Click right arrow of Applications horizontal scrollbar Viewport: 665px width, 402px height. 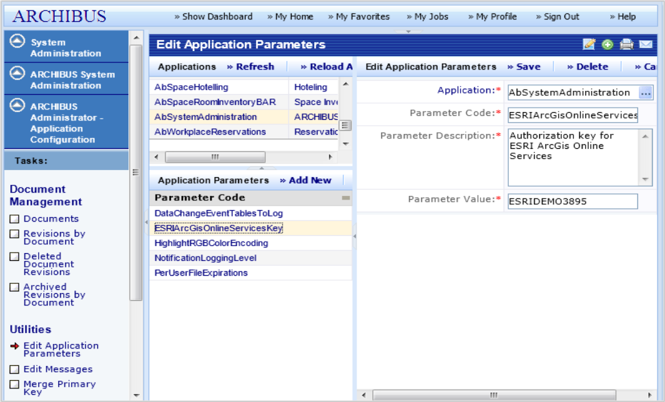point(330,157)
